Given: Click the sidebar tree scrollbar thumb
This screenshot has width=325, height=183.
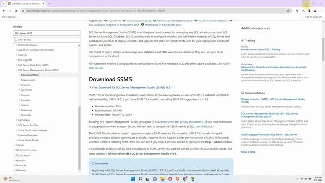Looking at the screenshot, I should coord(79,138).
